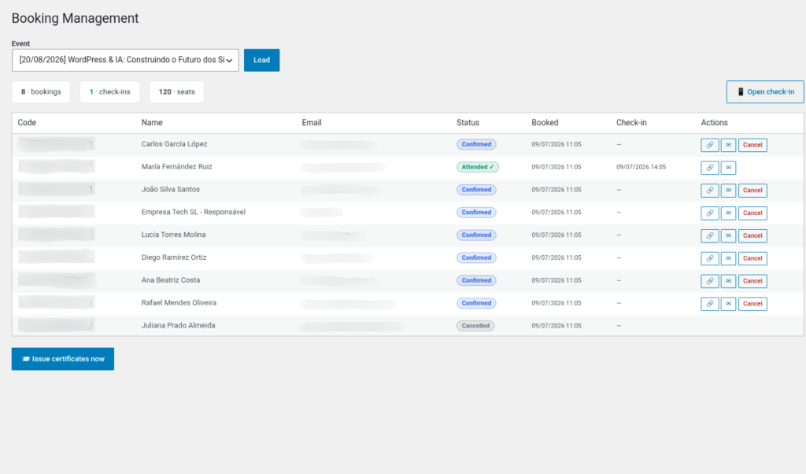This screenshot has height=474, width=806.
Task: Click the Actions column header
Action: point(714,122)
